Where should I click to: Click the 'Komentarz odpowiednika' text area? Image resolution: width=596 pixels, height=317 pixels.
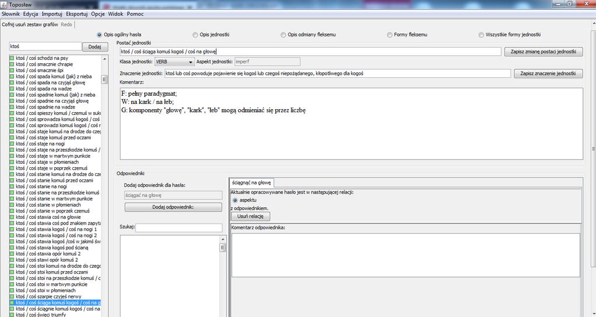[x=406, y=255]
